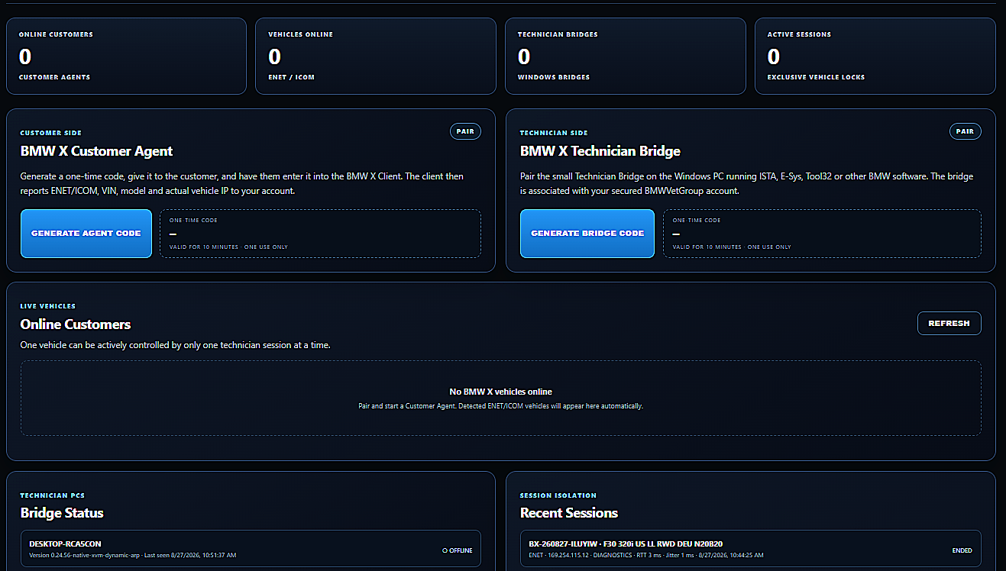1006x571 pixels.
Task: Click the ENDED status label on recent session
Action: pyautogui.click(x=962, y=550)
